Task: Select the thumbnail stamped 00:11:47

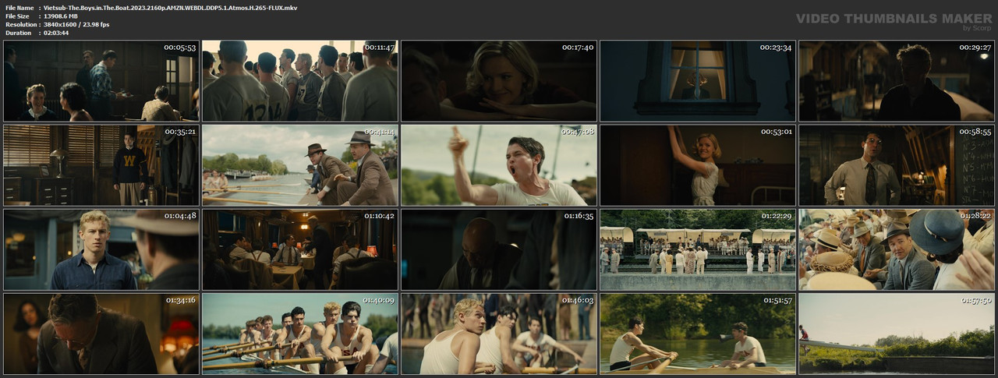Action: click(x=300, y=81)
